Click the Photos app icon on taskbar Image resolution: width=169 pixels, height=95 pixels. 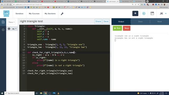[x=54, y=93]
